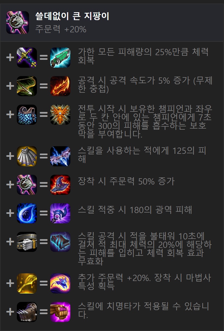Screen dimensions: 224x331
Task: Click the Mage emblem result icon
Action: pos(60,283)
